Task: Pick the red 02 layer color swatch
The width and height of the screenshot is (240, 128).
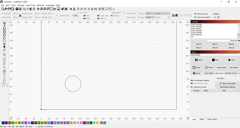Action: [x=10, y=123]
